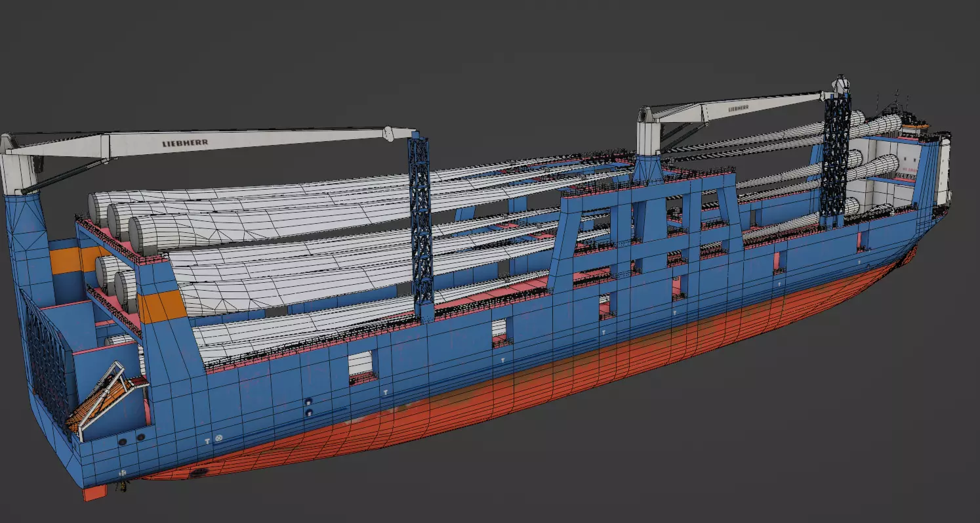Screen dimensions: 980x523
Task: Click the LIEBHERR text on the forward crane boom
Action: pyautogui.click(x=738, y=108)
